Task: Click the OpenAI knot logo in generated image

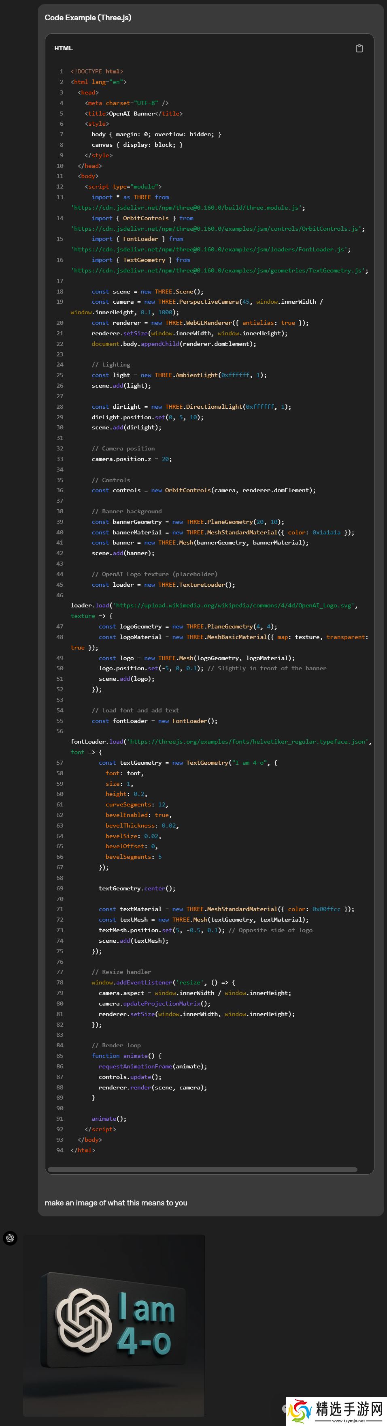Action: point(83,1320)
